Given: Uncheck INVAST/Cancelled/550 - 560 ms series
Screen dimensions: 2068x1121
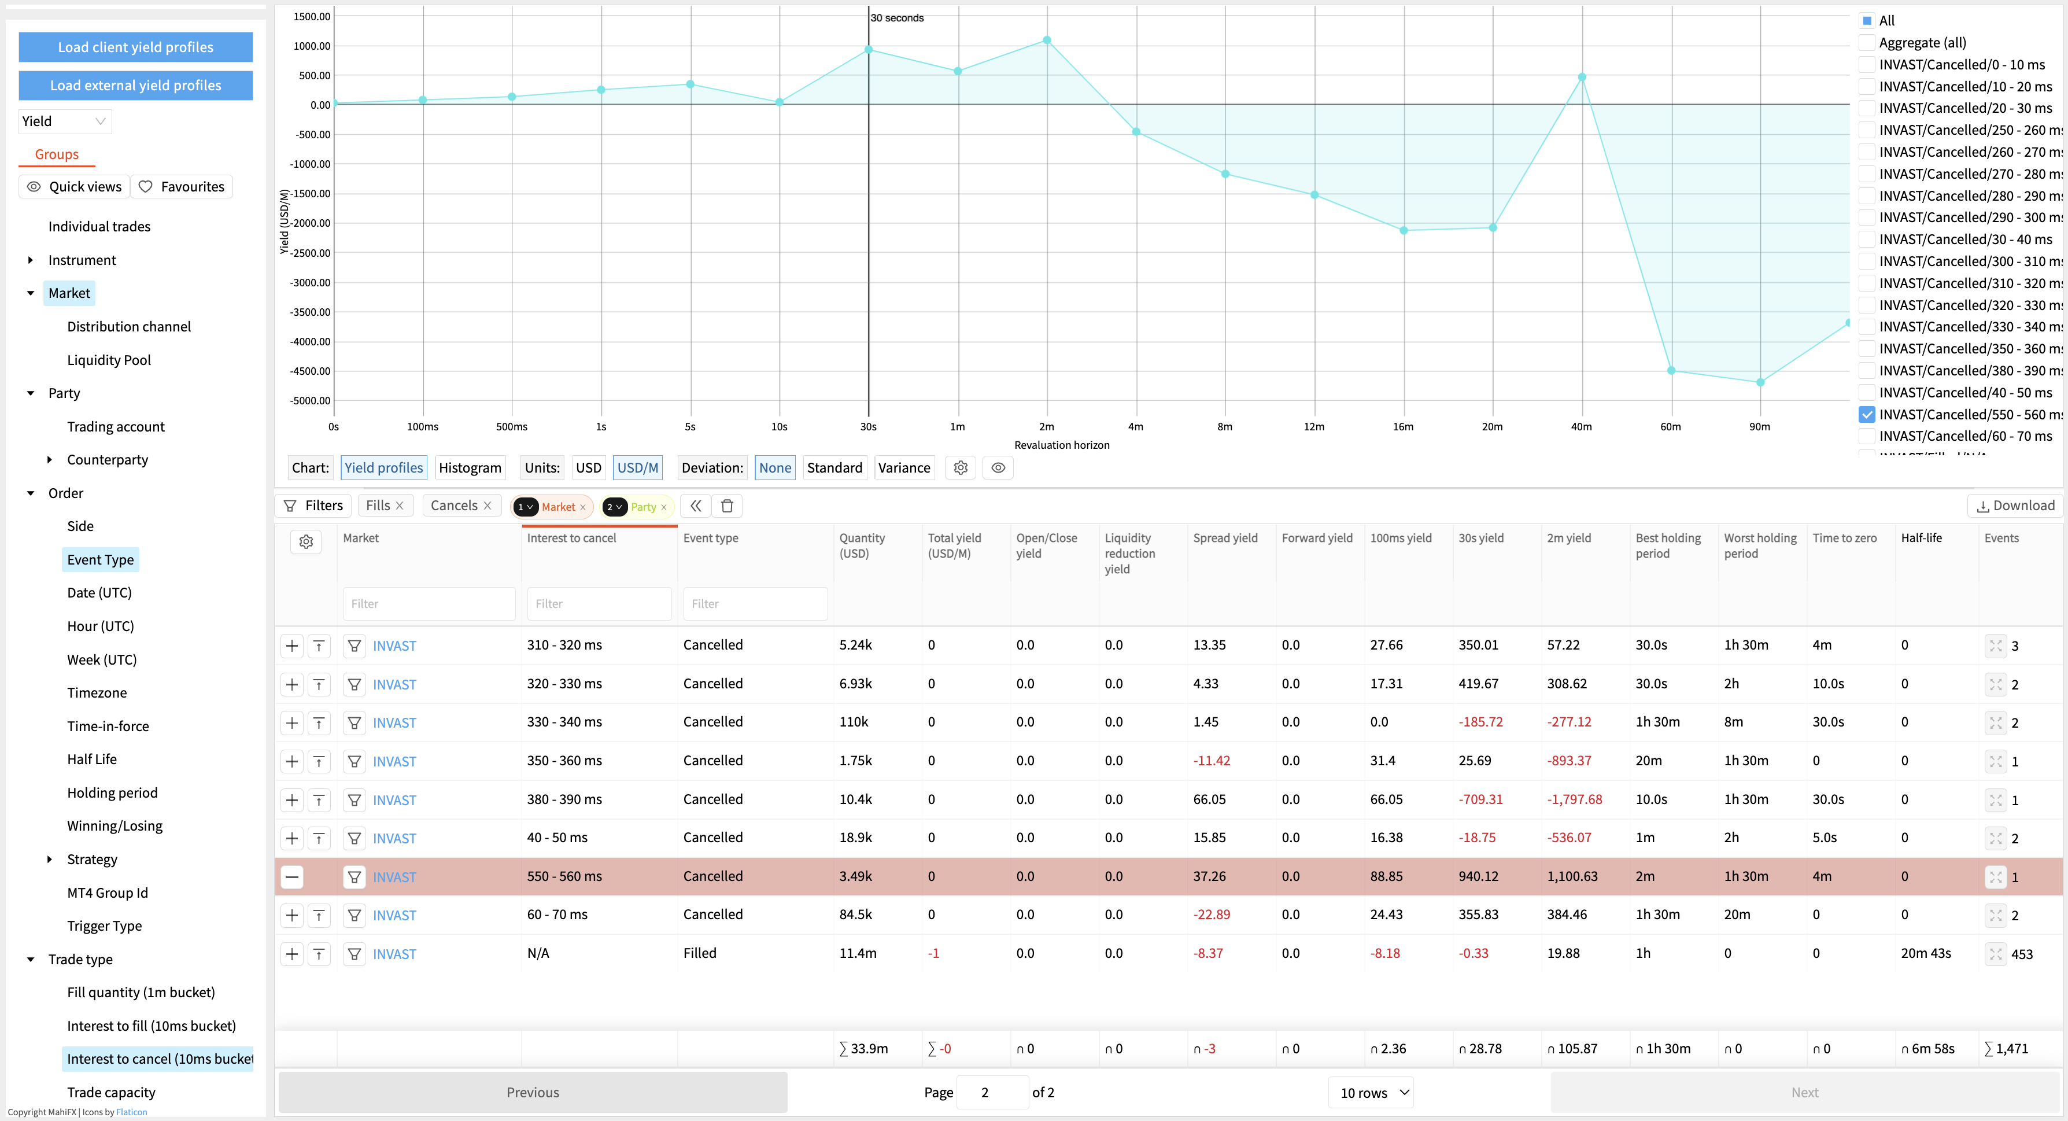Looking at the screenshot, I should [x=1867, y=414].
